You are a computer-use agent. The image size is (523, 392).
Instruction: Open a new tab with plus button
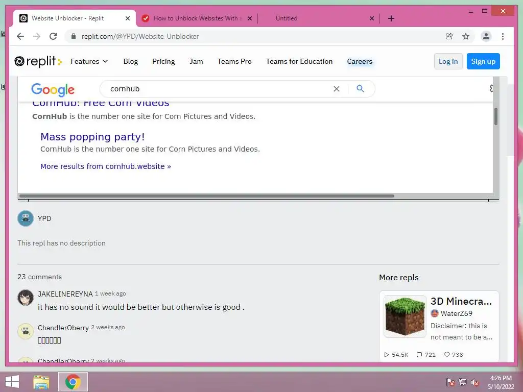tap(391, 18)
